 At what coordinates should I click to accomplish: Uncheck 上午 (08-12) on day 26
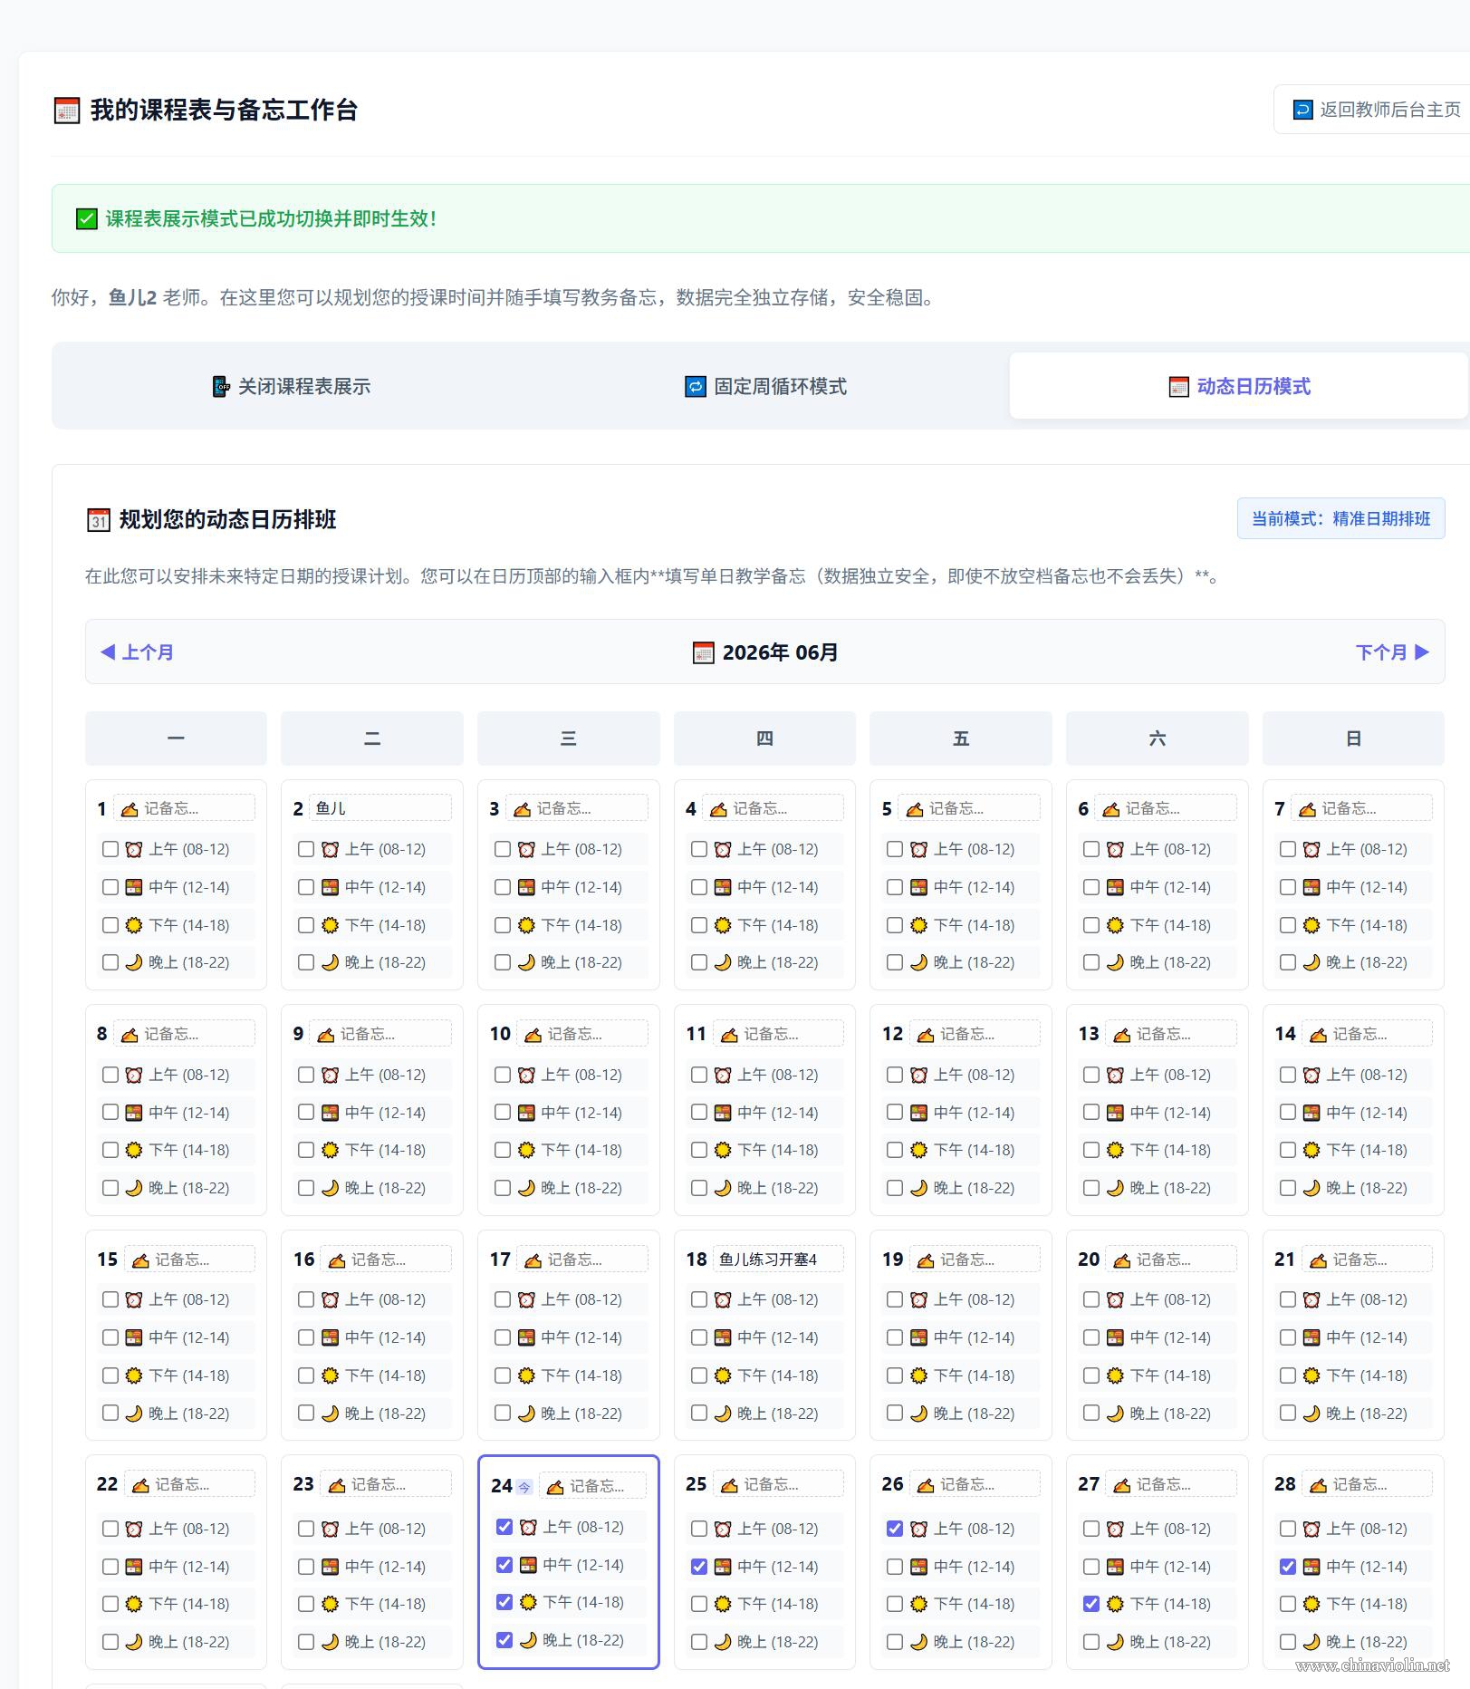pos(895,1530)
